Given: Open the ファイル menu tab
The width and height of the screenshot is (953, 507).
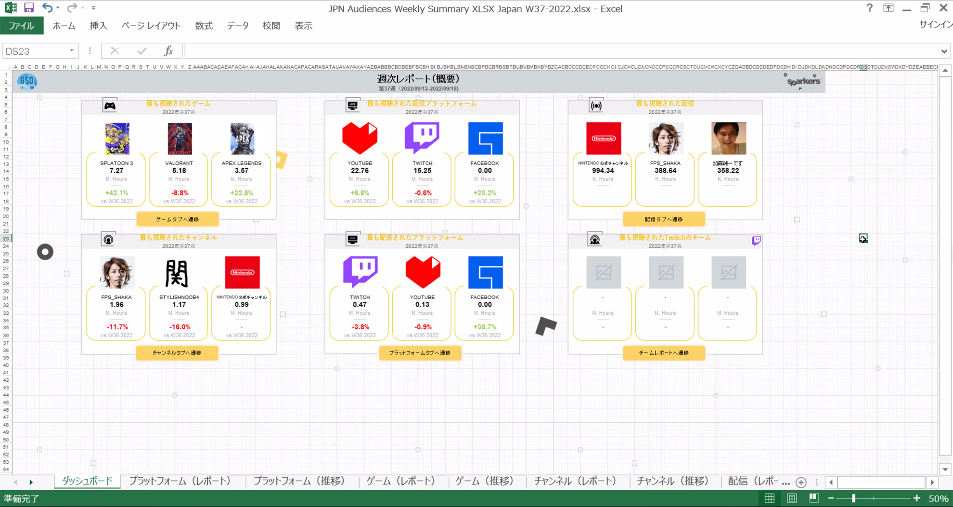Looking at the screenshot, I should pyautogui.click(x=22, y=26).
